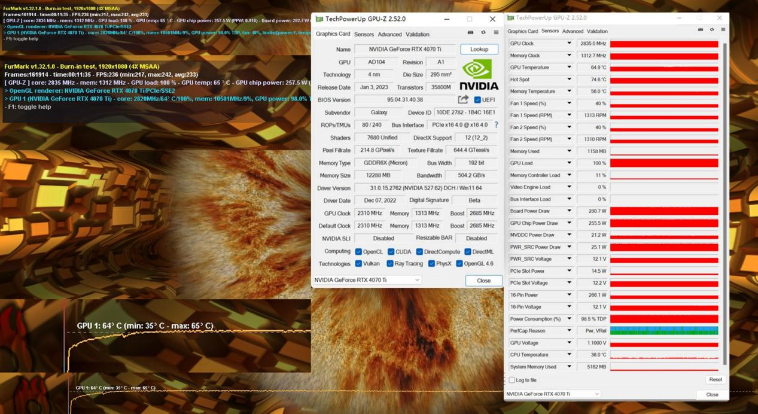758x414 pixels.
Task: Open the CPU Temperature dropdown arrow
Action: (569, 355)
